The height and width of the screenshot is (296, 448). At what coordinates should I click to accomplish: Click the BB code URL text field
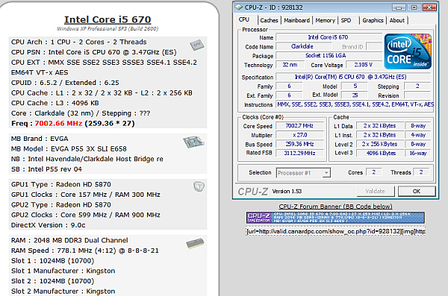[x=335, y=231]
